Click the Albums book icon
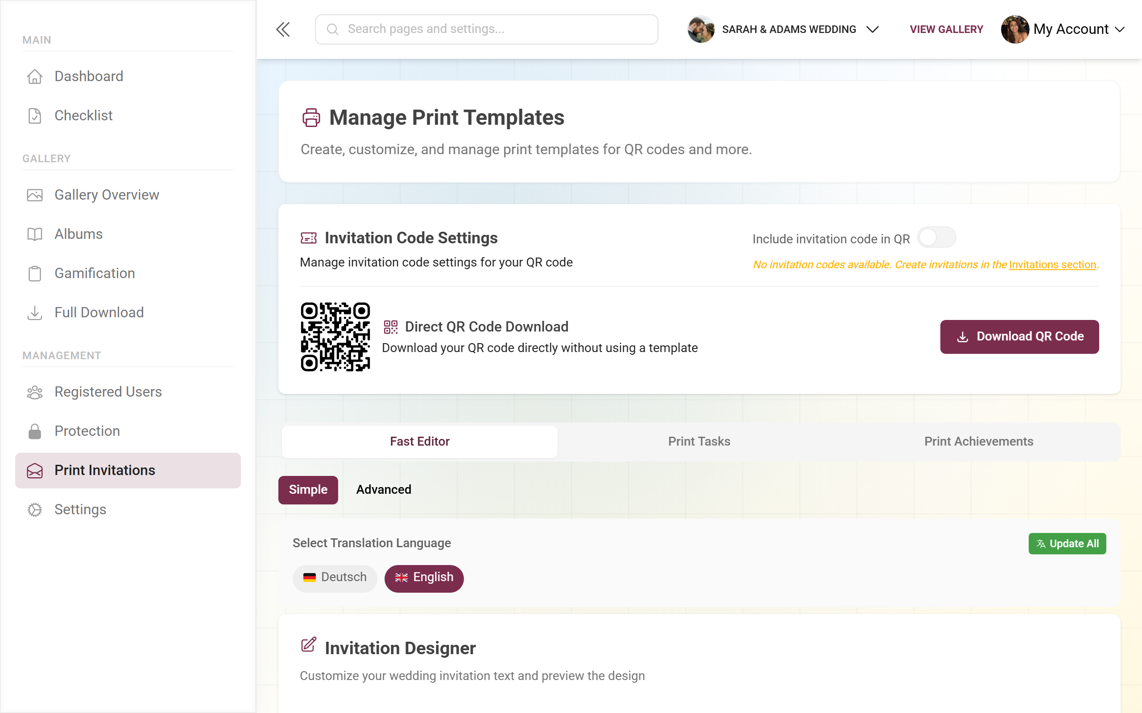The image size is (1142, 713). (x=34, y=234)
